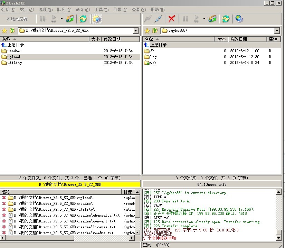The width and height of the screenshot is (285, 248).
Task: Click the up-folder icon in remote path bar
Action: pyautogui.click(x=155, y=30)
